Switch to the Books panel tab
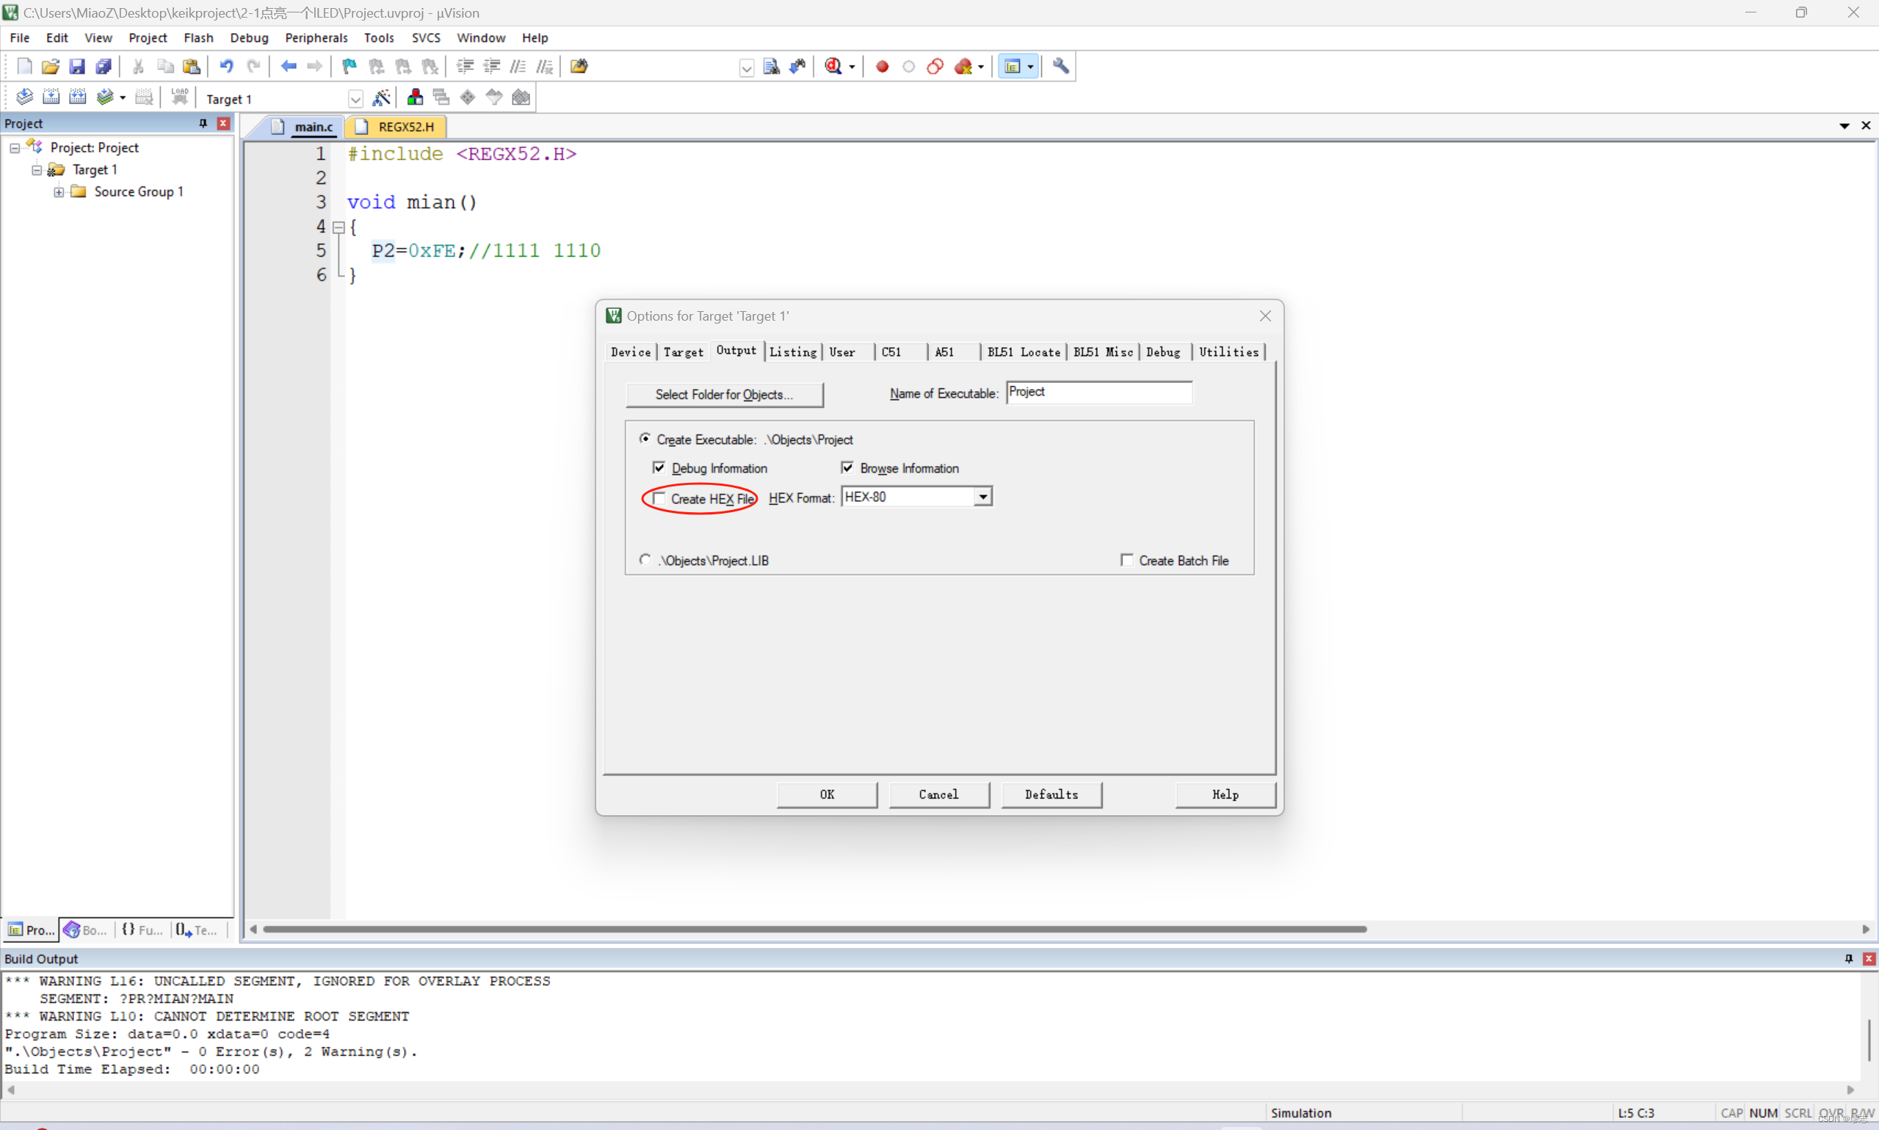The image size is (1879, 1130). pos(86,930)
